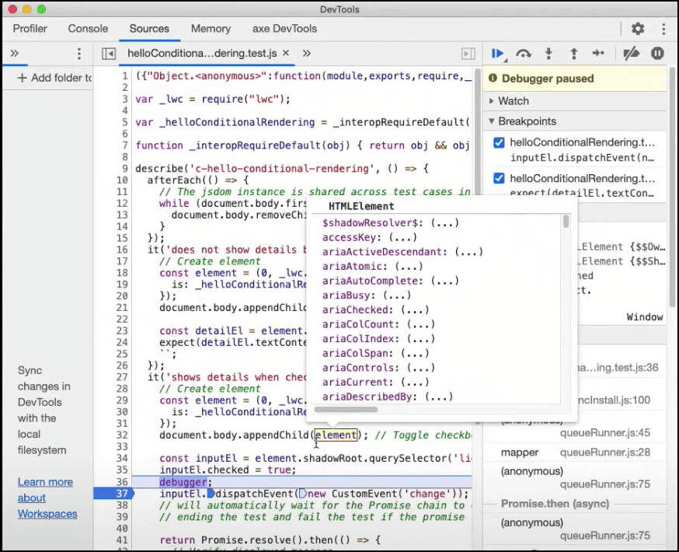This screenshot has height=552, width=679.
Task: Expand $shadowResolver$ property value
Action: click(x=444, y=223)
